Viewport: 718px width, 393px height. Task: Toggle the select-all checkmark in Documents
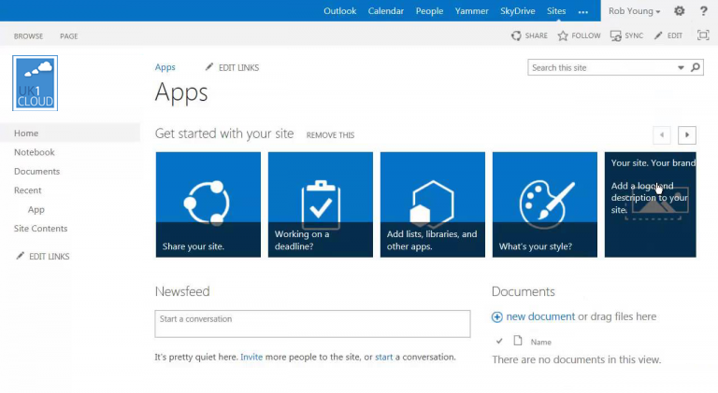coord(499,341)
